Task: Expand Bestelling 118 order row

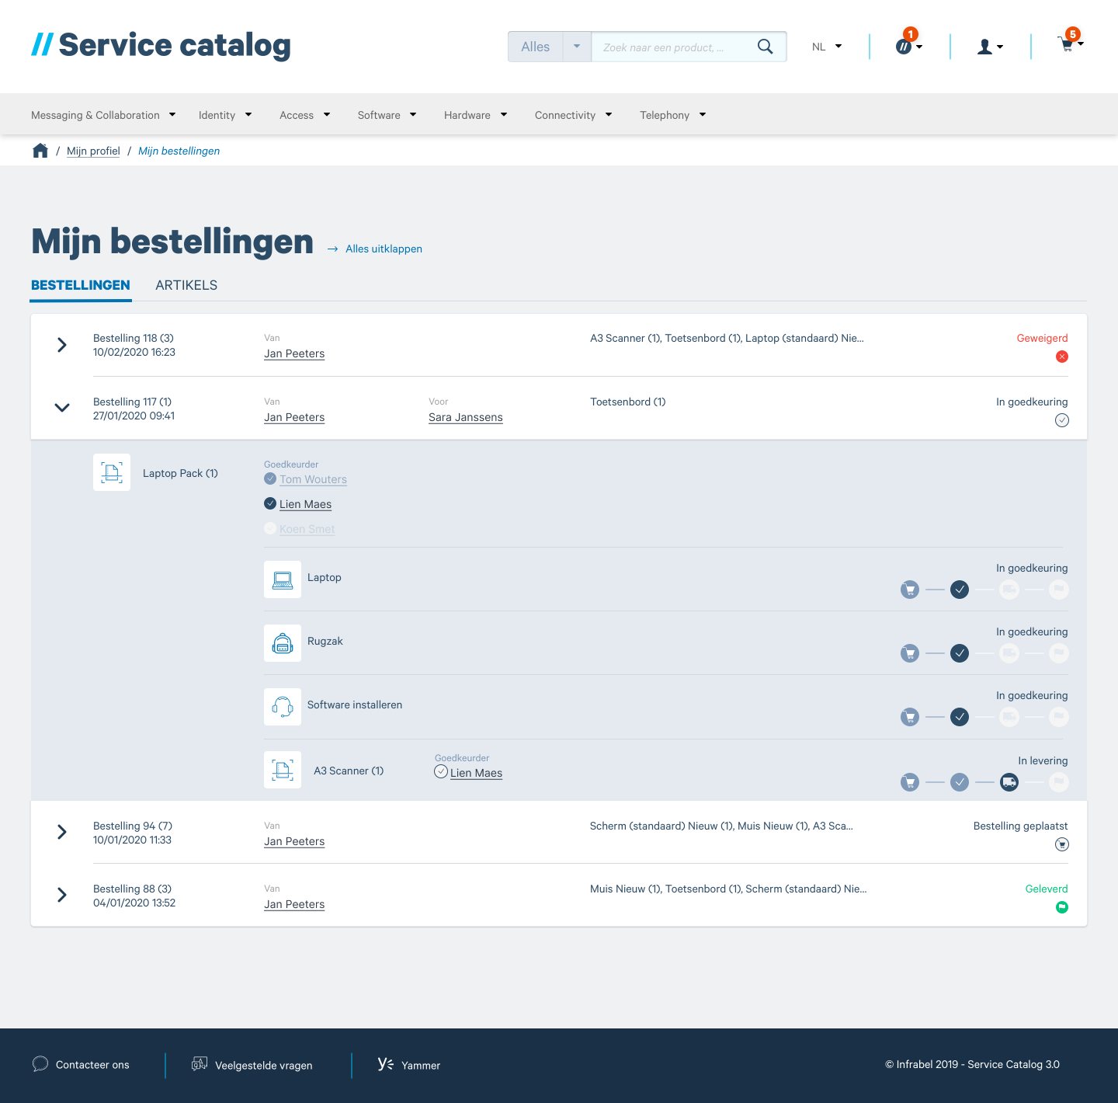Action: tap(62, 345)
